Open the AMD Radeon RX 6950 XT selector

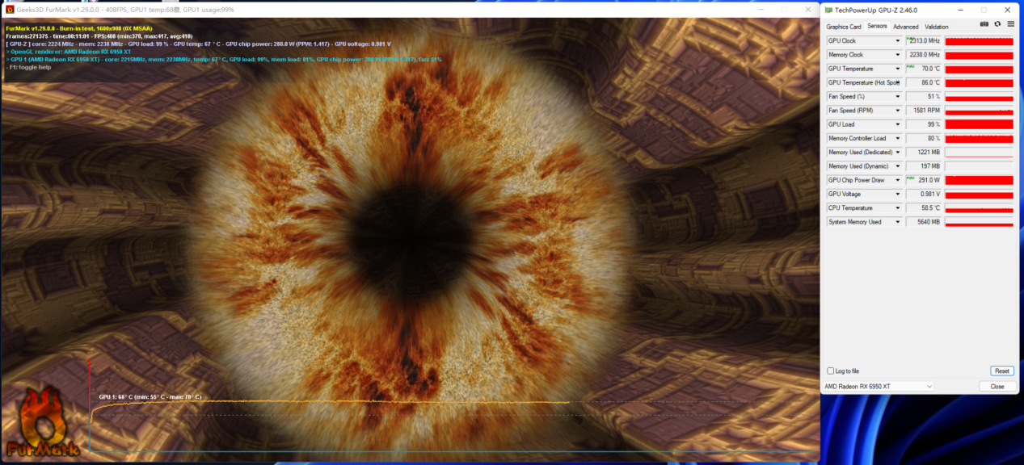tap(878, 387)
